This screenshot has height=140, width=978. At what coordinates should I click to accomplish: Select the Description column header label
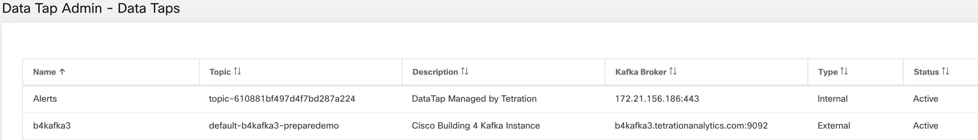coord(435,72)
